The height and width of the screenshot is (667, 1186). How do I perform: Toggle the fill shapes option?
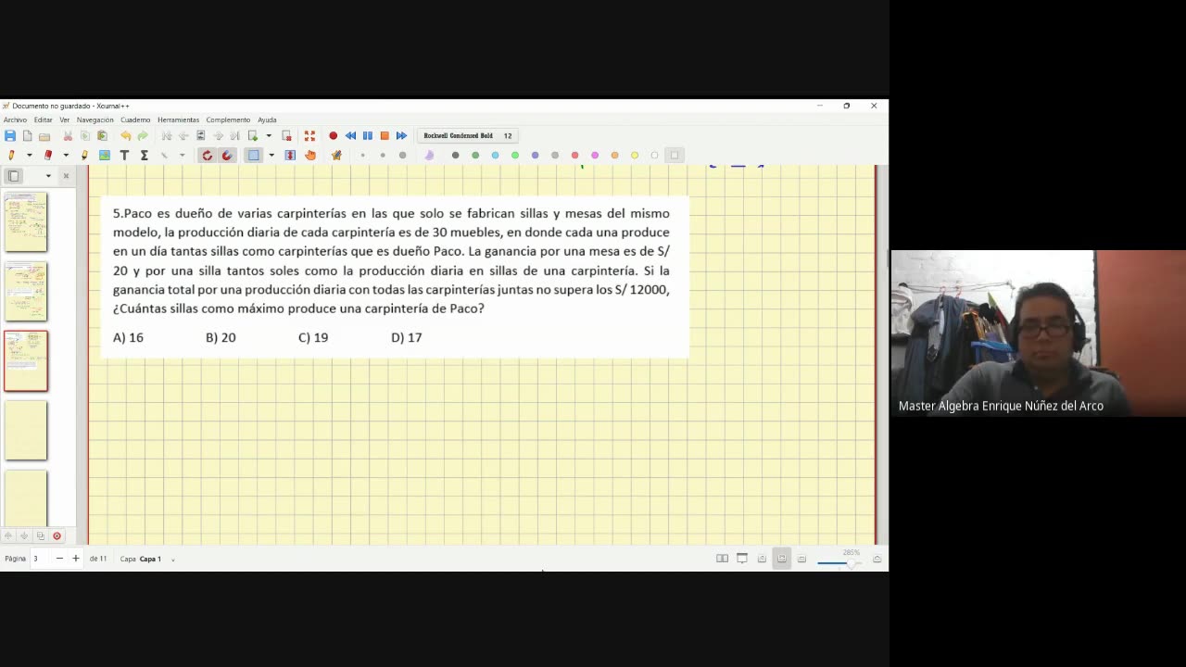coord(429,156)
